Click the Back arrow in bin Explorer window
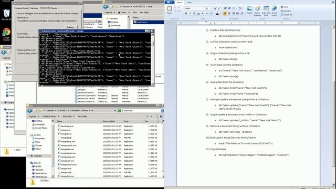 [x=29, y=111]
